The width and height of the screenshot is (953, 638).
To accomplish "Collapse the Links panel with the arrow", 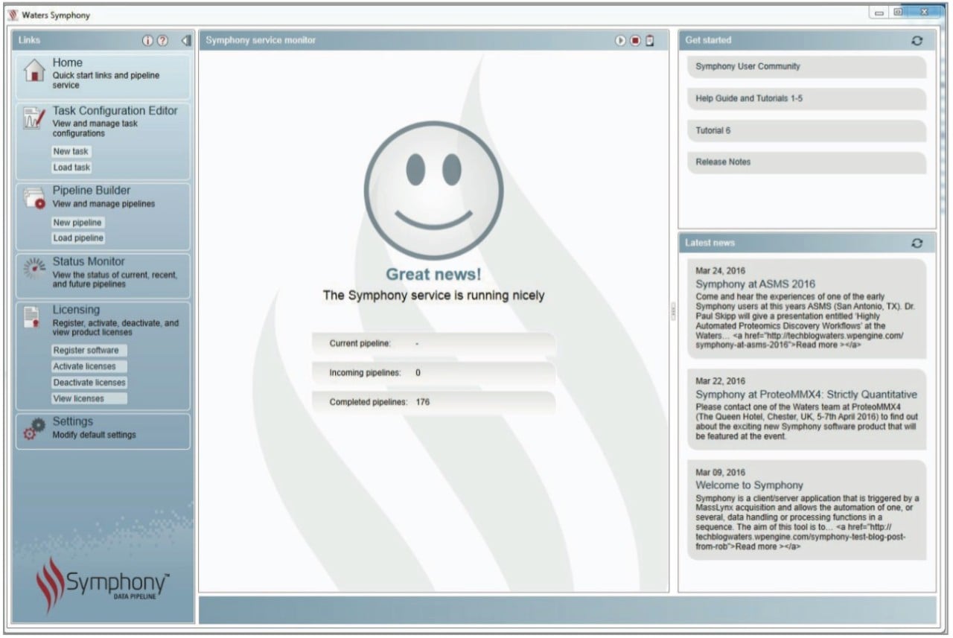I will 186,40.
